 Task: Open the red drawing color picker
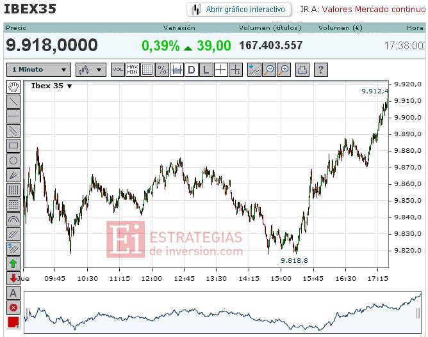pyautogui.click(x=13, y=322)
